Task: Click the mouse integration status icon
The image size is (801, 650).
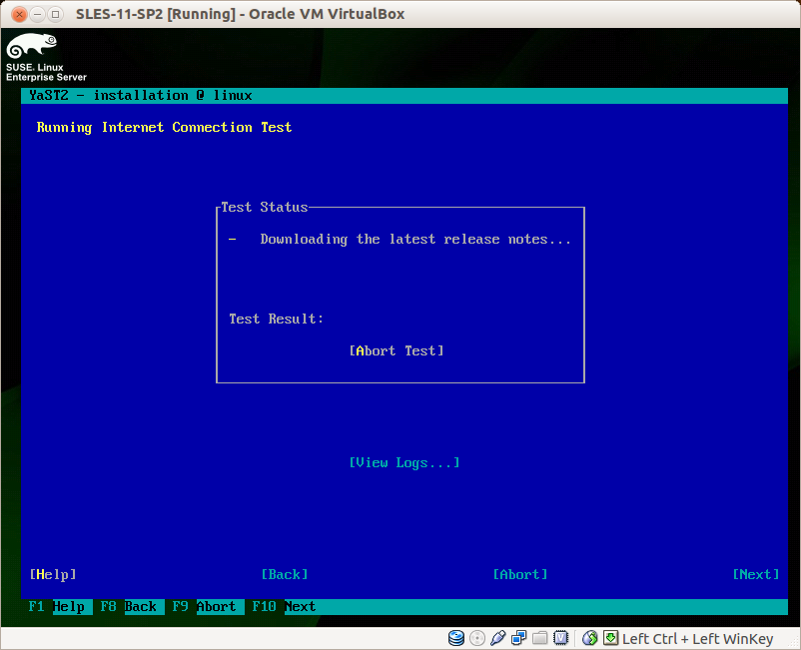Action: pyautogui.click(x=589, y=638)
